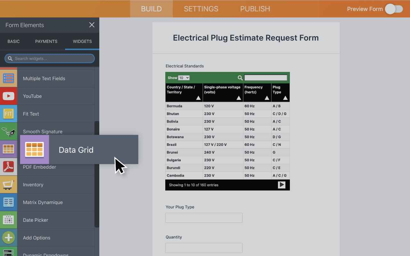Select the Data Grid widget icon

34,149
